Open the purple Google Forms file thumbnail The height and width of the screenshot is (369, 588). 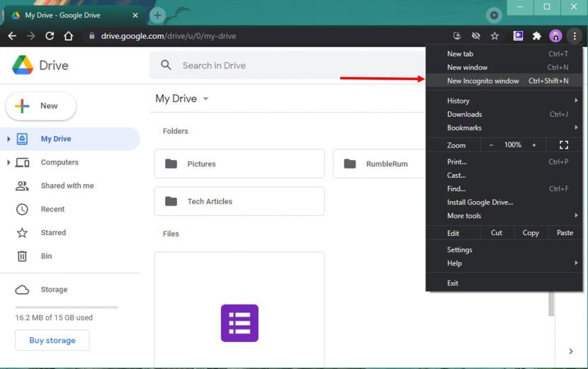239,323
